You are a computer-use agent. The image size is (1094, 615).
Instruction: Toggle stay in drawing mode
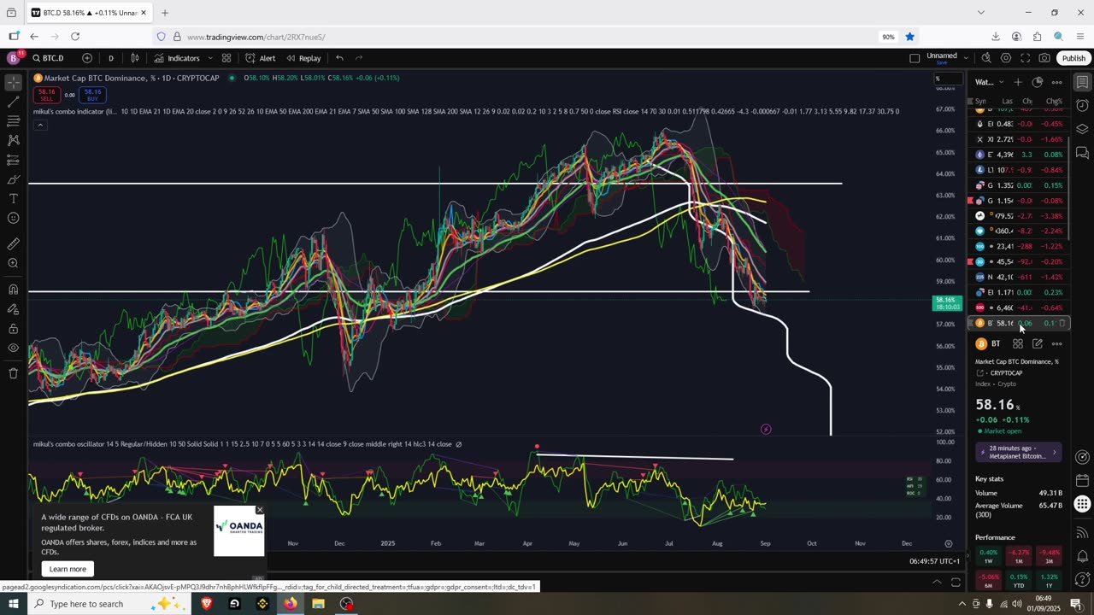tap(13, 309)
